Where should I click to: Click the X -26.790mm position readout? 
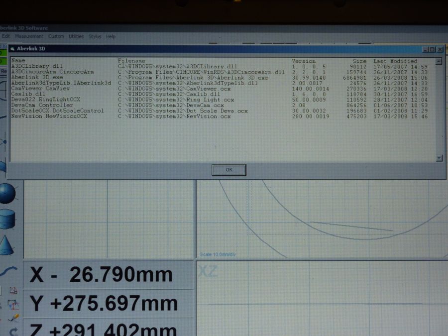109,275
